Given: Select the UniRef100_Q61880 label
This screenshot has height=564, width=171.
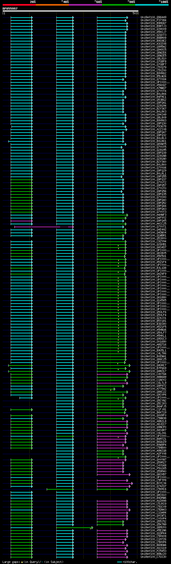Looking at the screenshot, I should 153,298.
